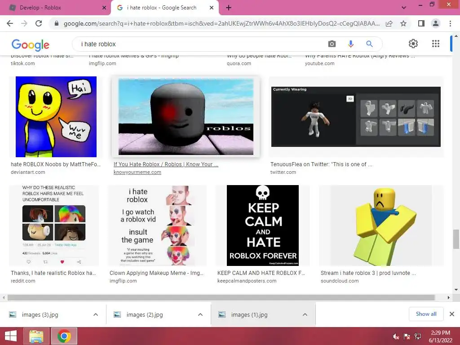
Task: Click the horizontal scrollbar right arrow
Action: point(449,297)
